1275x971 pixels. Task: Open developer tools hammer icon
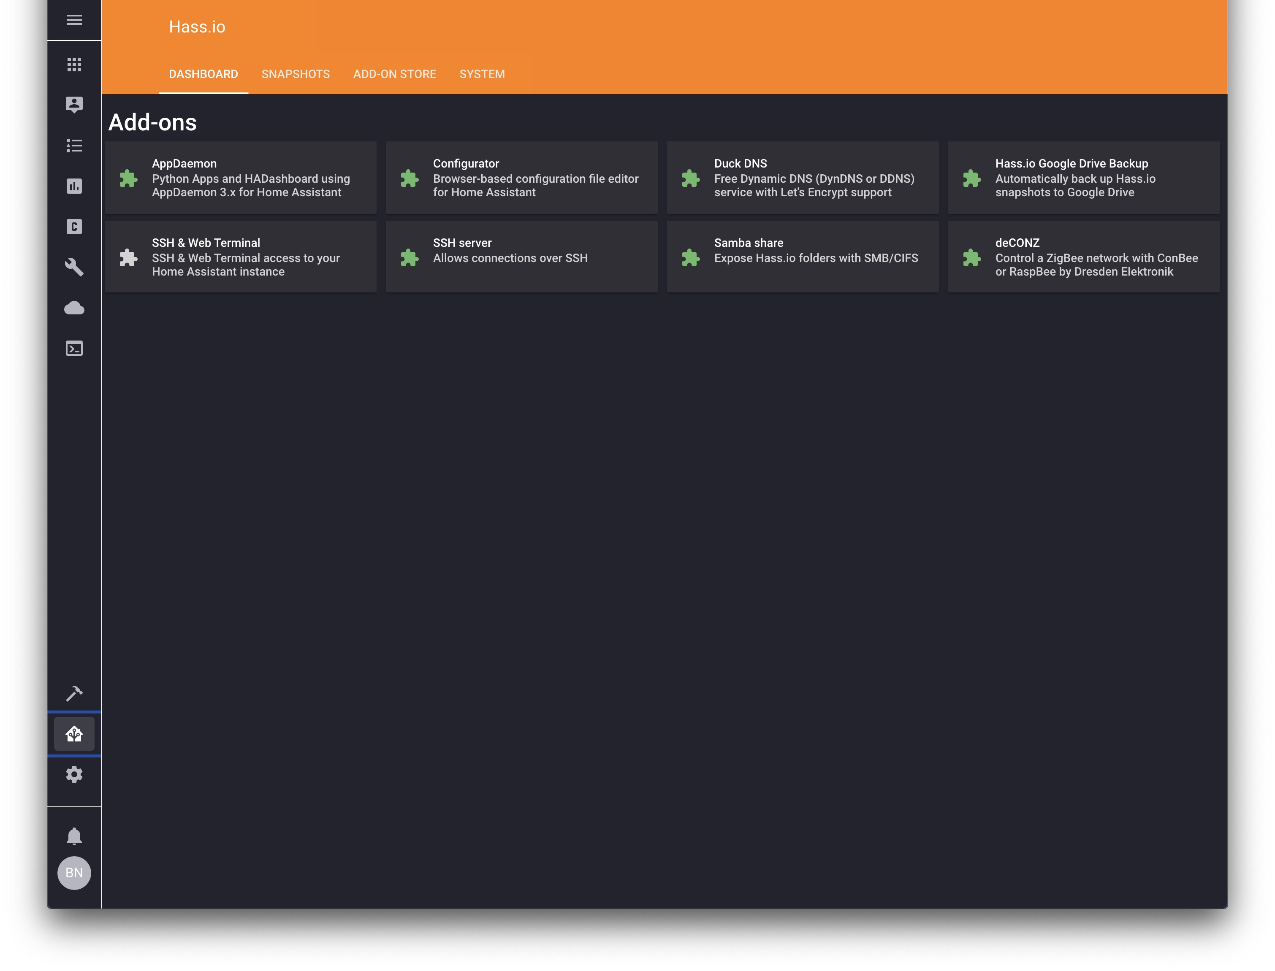pos(74,693)
